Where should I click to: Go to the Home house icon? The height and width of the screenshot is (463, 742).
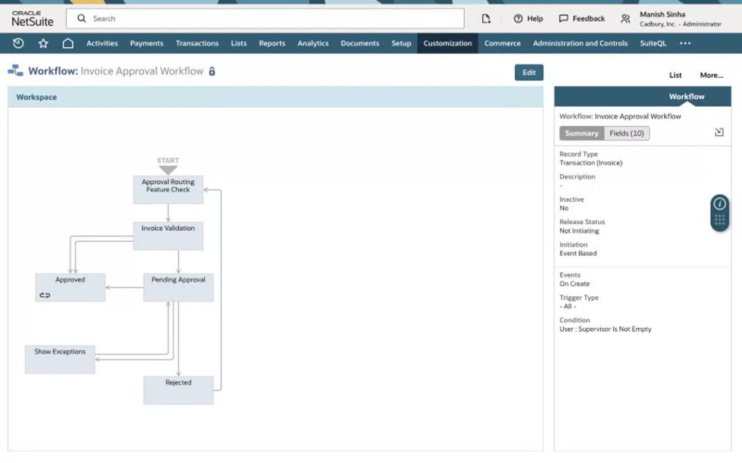coord(68,43)
